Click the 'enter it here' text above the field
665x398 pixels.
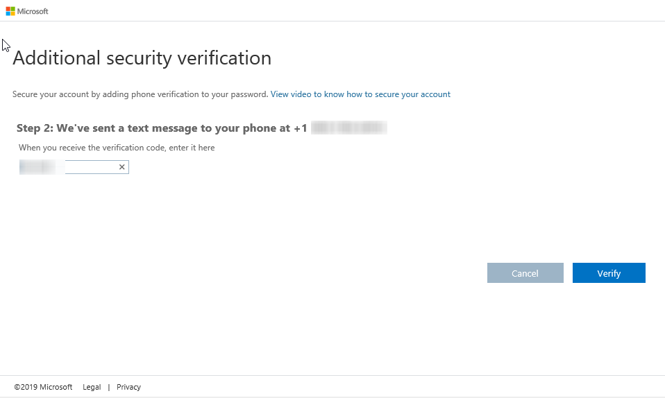(192, 148)
